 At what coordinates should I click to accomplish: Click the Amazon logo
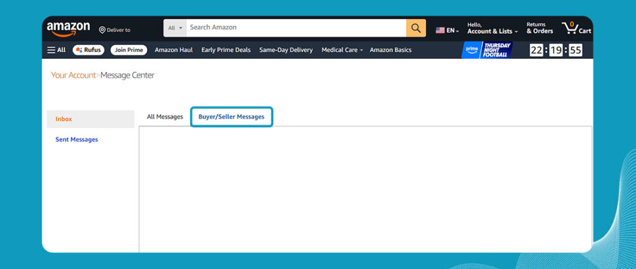(x=68, y=29)
